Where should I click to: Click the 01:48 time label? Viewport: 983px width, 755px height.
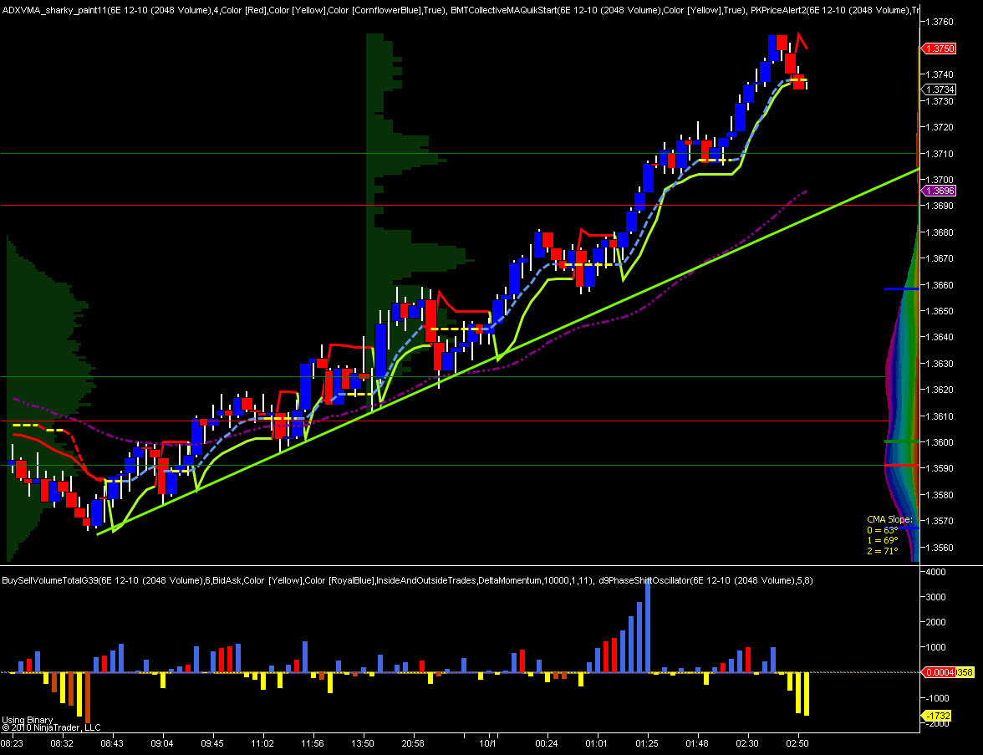(x=696, y=744)
